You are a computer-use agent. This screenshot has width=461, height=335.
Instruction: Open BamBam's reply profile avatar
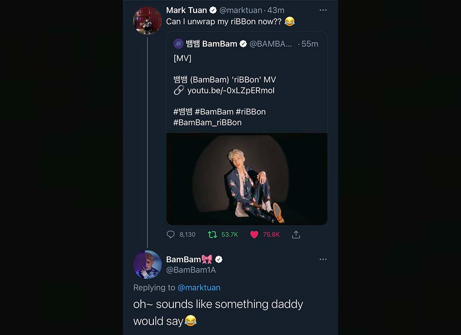(148, 265)
